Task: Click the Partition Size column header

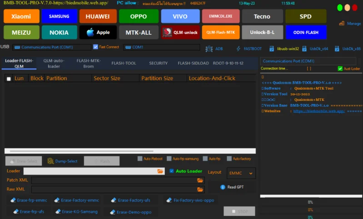Action: 163,78
